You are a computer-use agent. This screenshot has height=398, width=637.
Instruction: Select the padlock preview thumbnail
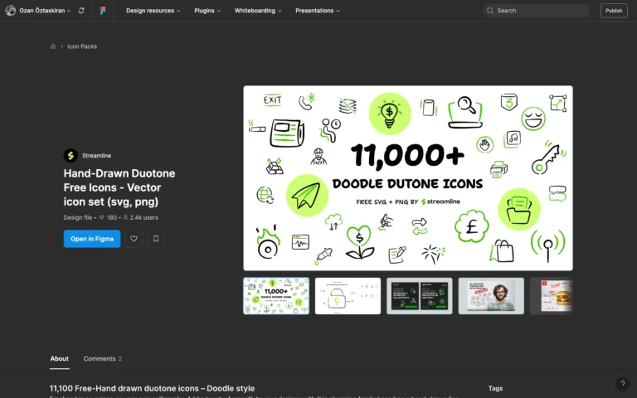pos(348,296)
